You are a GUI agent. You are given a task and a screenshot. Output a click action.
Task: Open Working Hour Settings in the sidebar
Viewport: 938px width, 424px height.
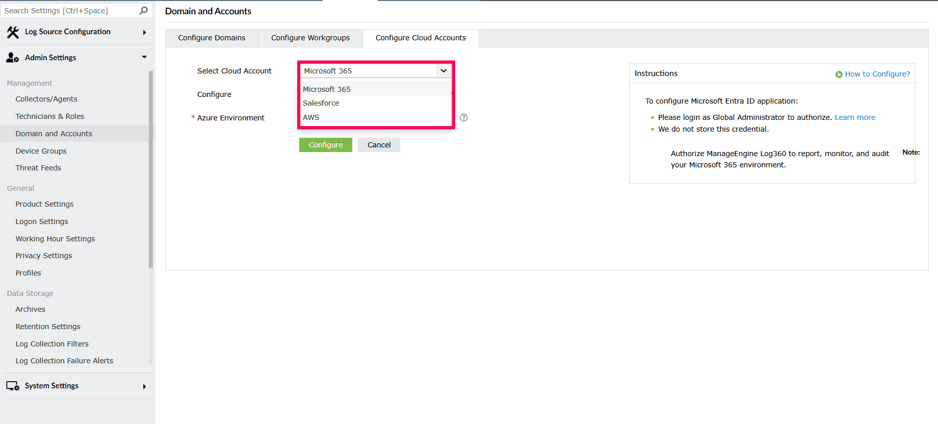(x=55, y=239)
